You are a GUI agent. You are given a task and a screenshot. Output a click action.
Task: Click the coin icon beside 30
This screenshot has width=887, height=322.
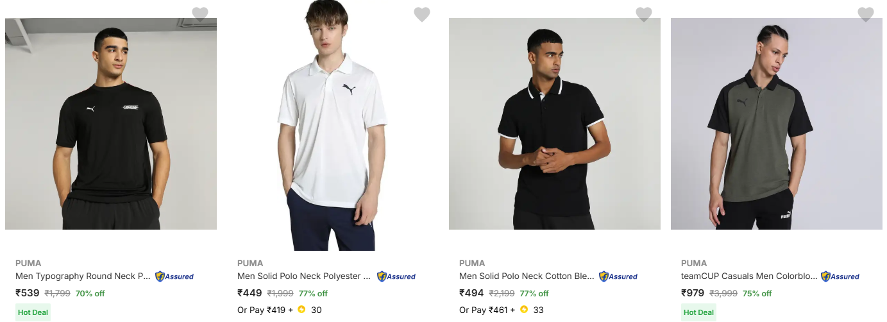[x=301, y=310]
